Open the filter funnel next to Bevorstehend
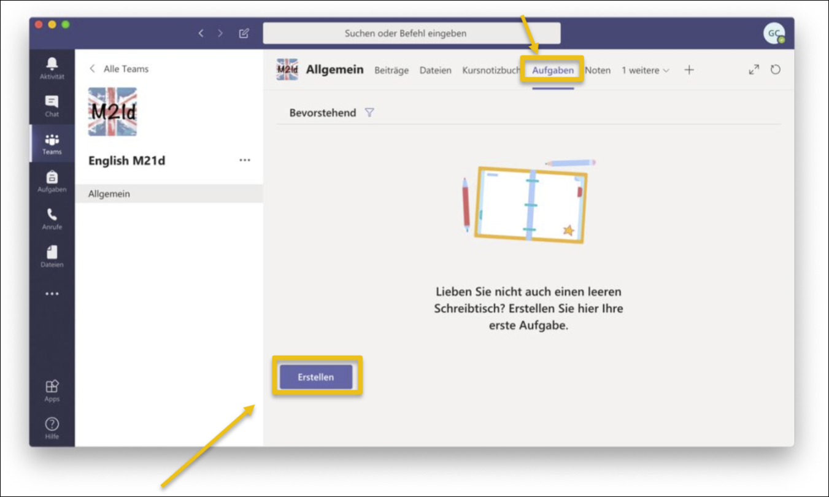The height and width of the screenshot is (497, 829). tap(369, 113)
